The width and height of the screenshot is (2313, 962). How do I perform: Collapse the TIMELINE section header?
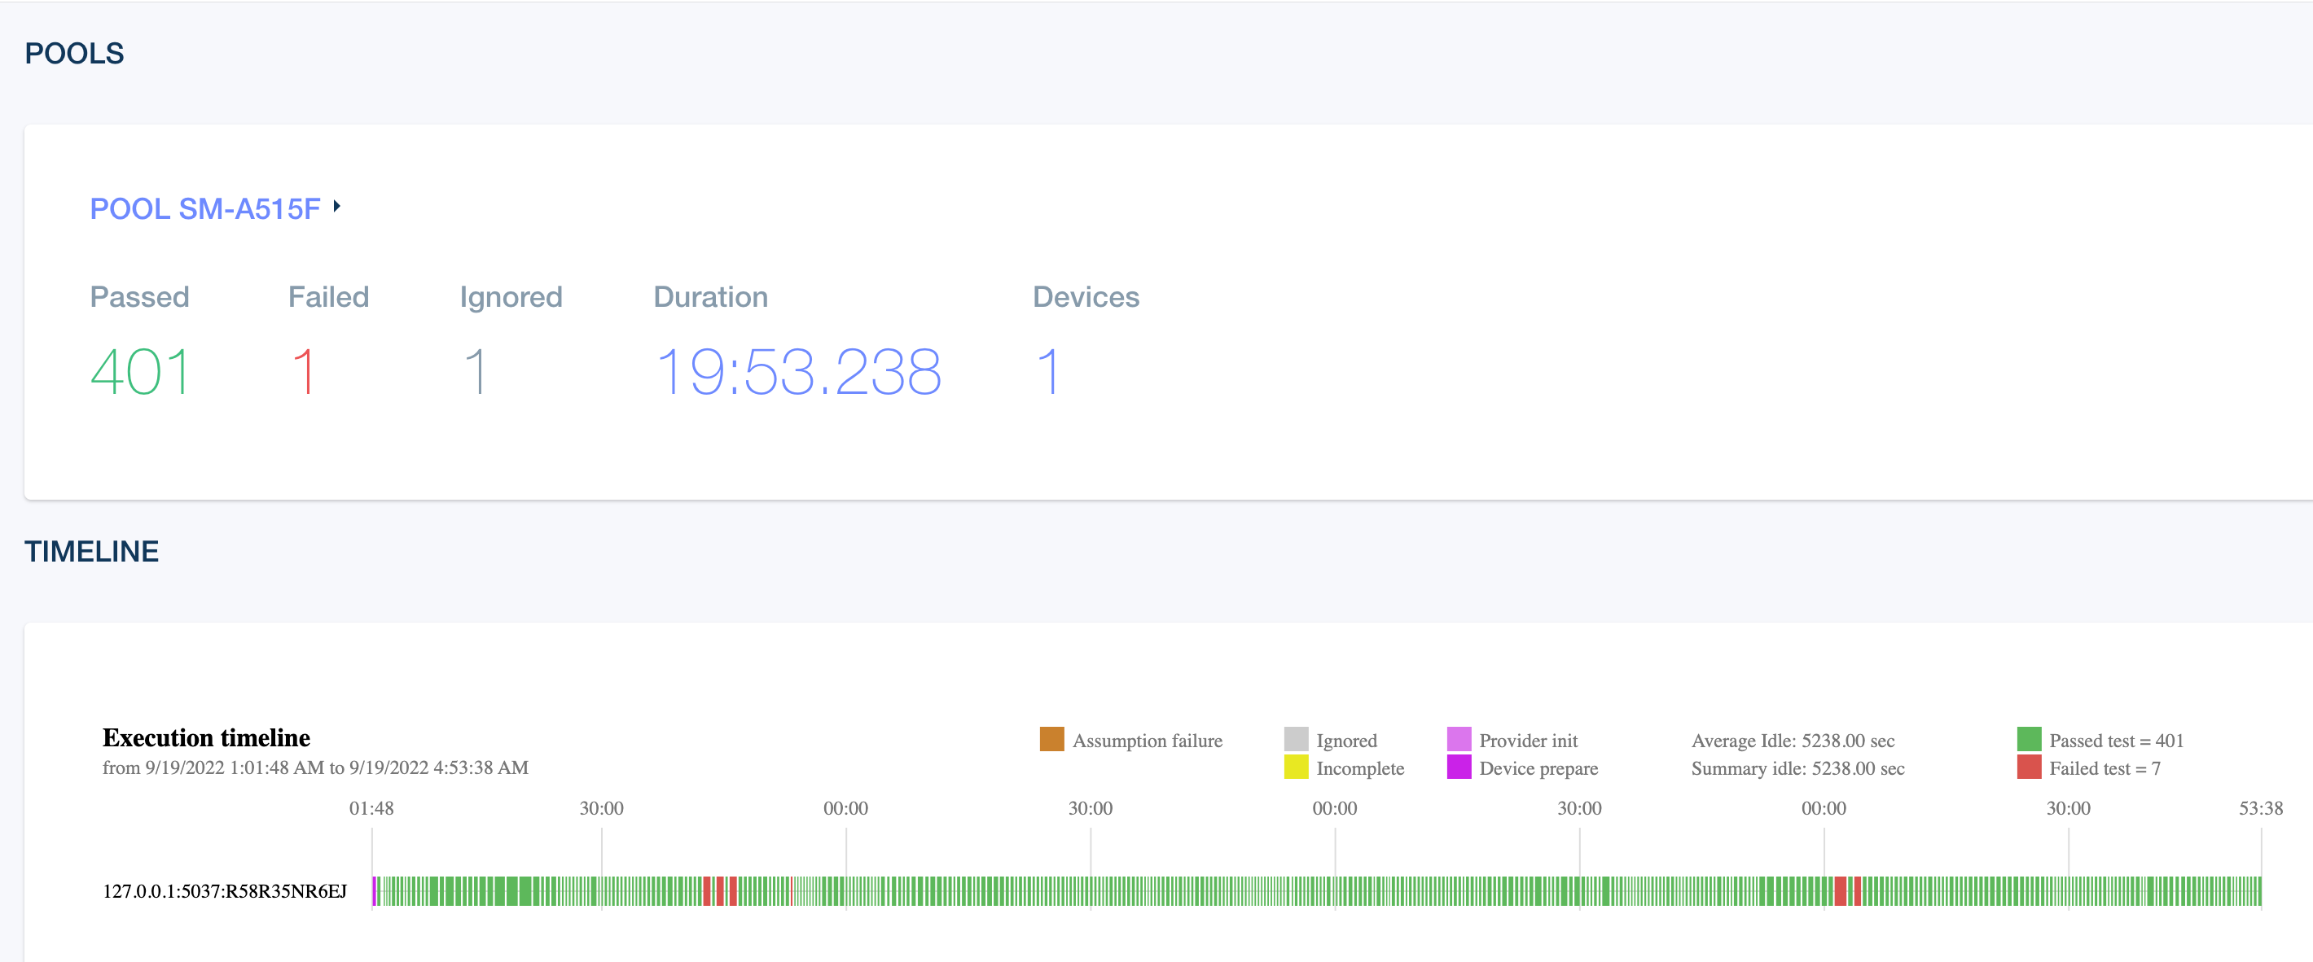point(91,551)
